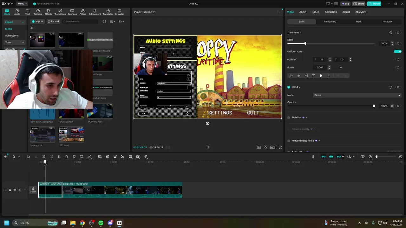Lock the main video track

point(10,190)
